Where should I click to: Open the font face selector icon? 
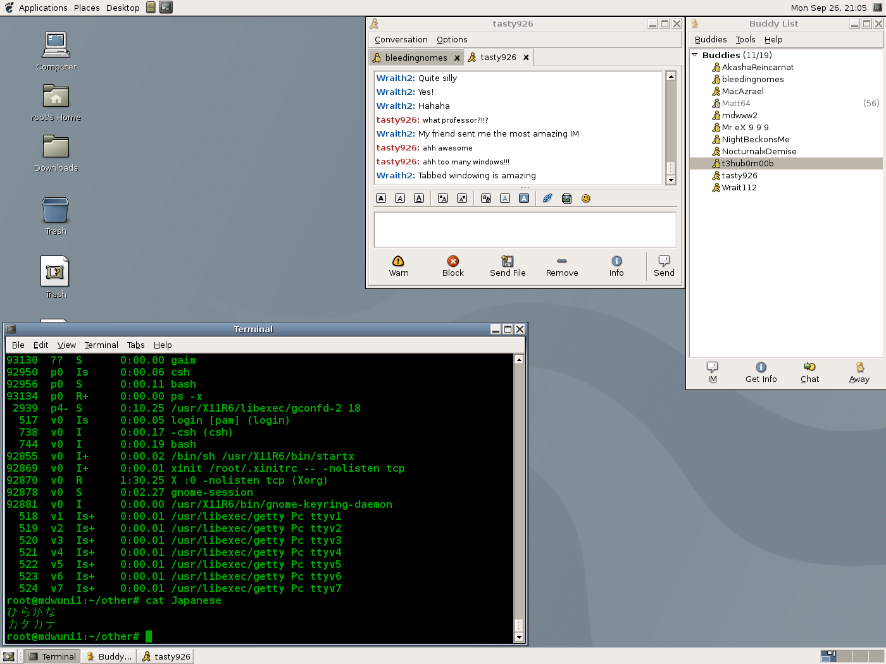click(x=486, y=199)
